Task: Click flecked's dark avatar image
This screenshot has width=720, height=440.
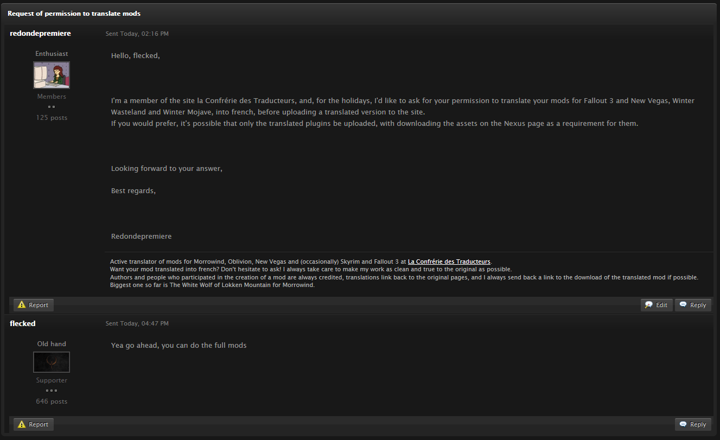Action: [52, 362]
